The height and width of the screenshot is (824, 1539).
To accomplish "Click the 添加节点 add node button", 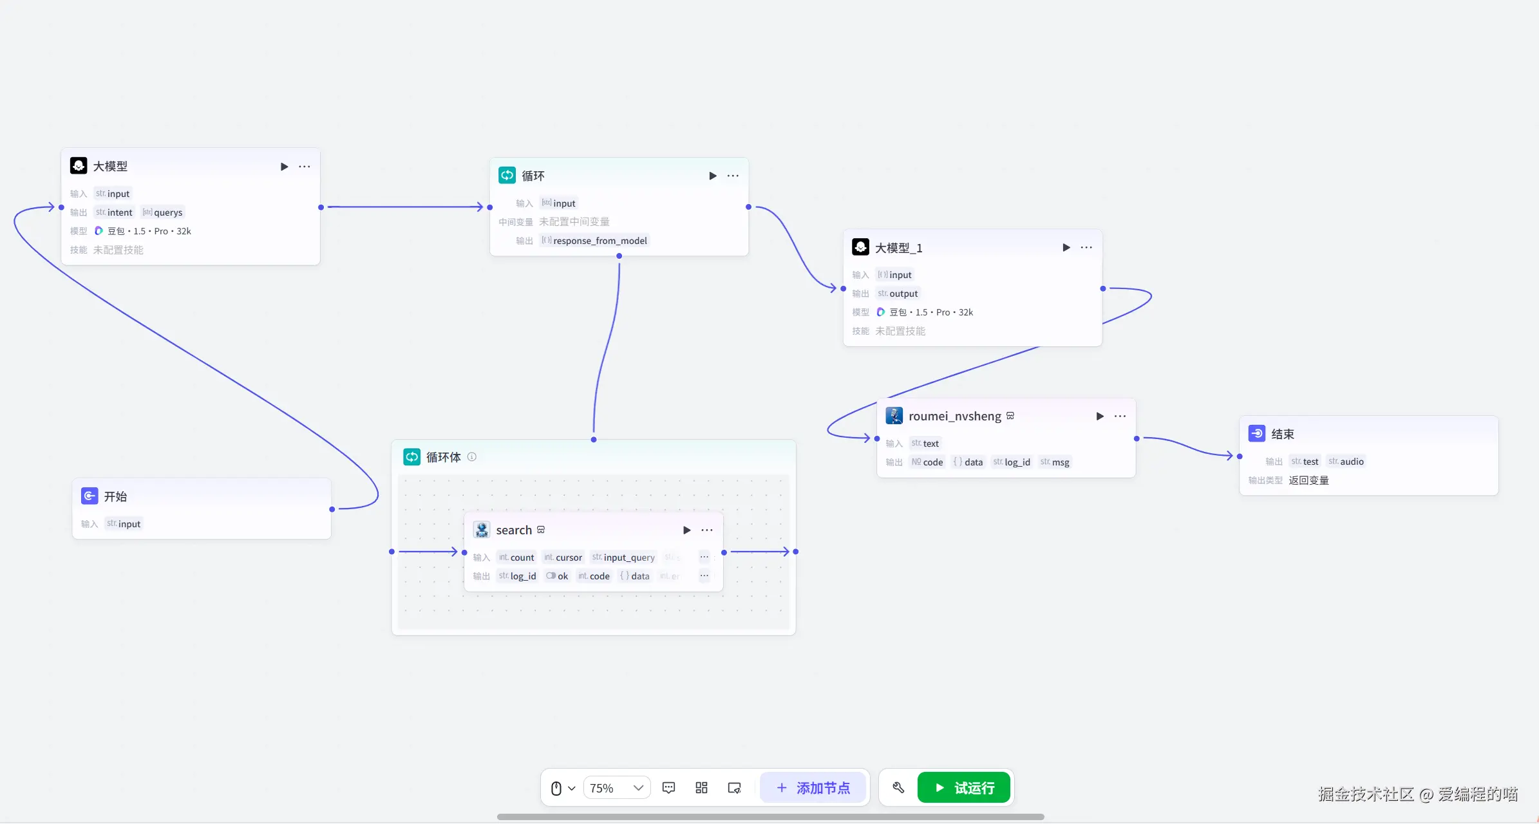I will point(813,788).
